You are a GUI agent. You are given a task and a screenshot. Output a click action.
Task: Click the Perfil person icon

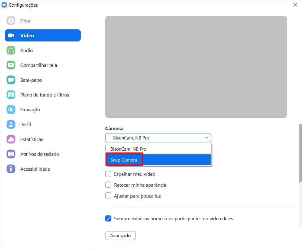(x=11, y=124)
